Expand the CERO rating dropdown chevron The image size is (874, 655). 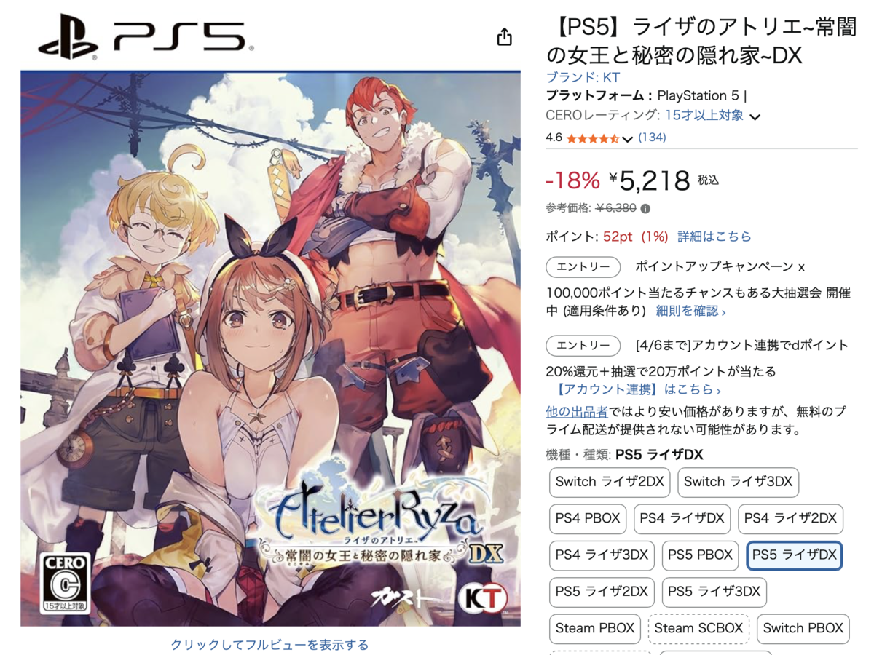pos(755,116)
